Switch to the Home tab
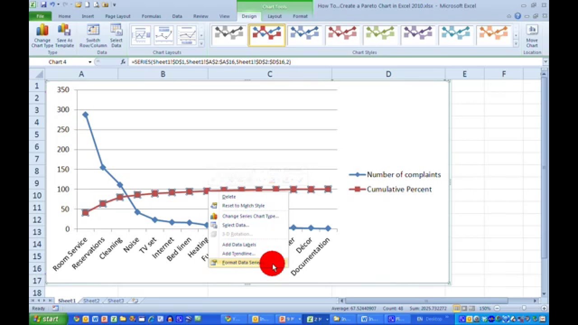Viewport: 578px width, 325px height. [64, 16]
